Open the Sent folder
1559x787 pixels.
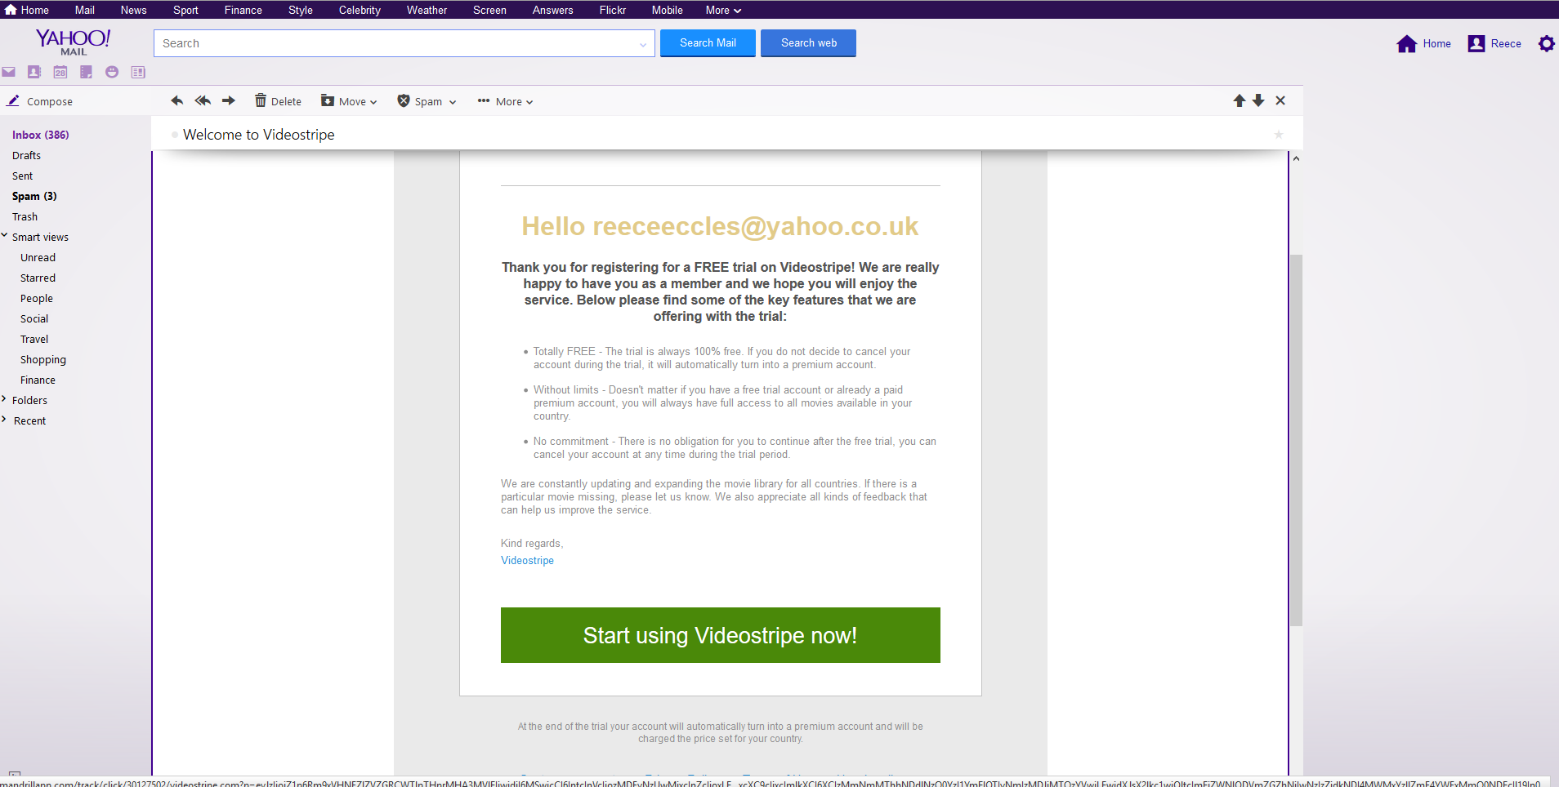coord(23,176)
